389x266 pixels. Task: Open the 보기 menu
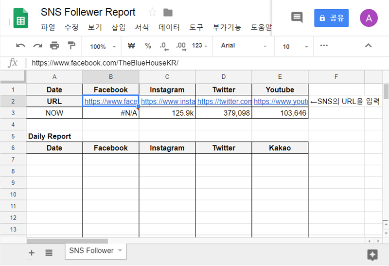[95, 27]
